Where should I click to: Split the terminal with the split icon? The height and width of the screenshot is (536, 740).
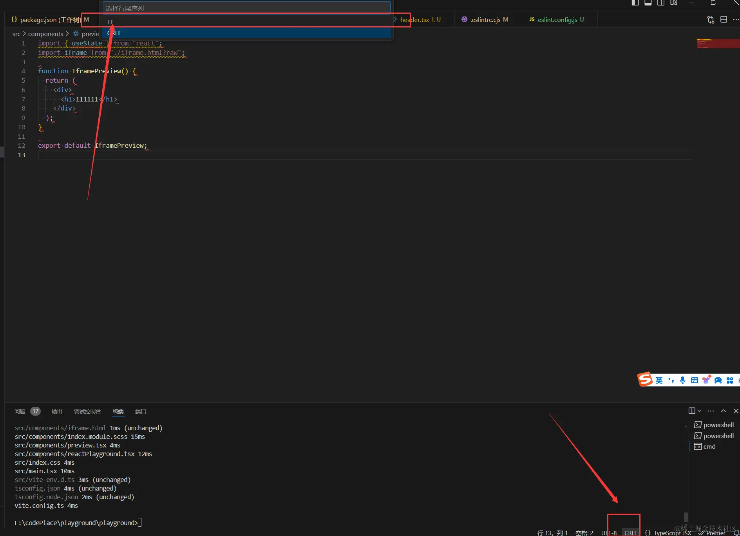coord(692,411)
